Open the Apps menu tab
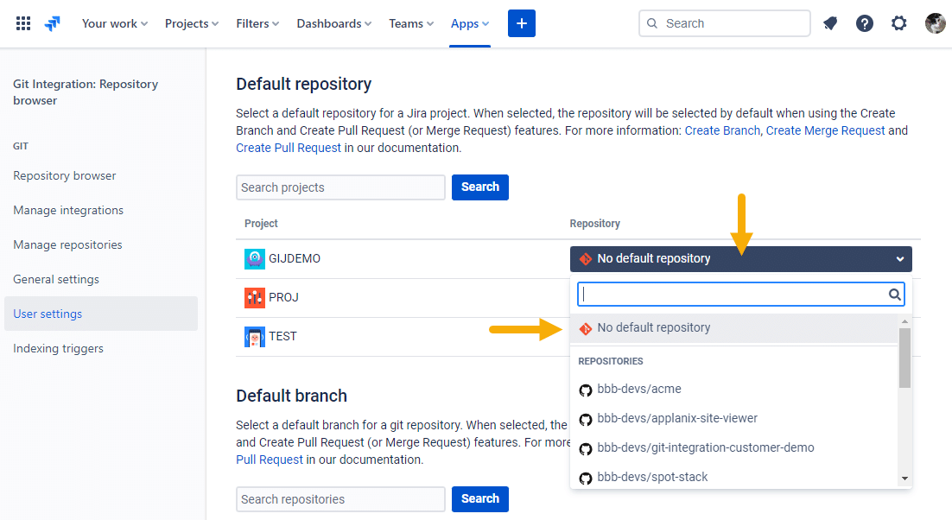This screenshot has width=952, height=520. tap(469, 23)
